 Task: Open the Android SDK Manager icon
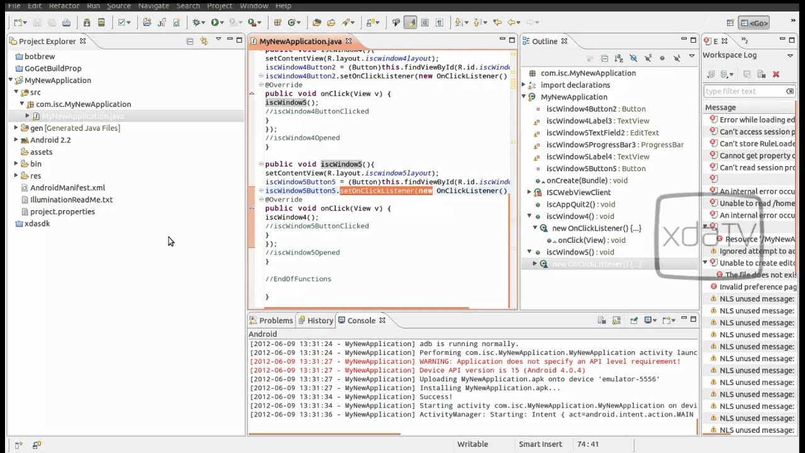click(x=87, y=23)
